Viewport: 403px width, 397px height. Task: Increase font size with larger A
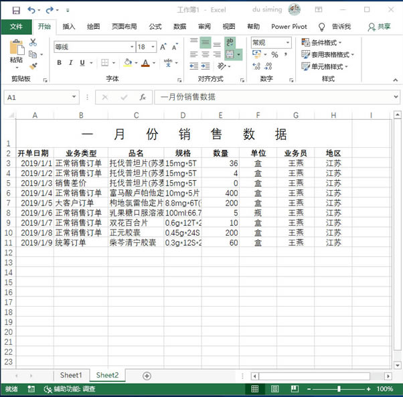point(163,47)
